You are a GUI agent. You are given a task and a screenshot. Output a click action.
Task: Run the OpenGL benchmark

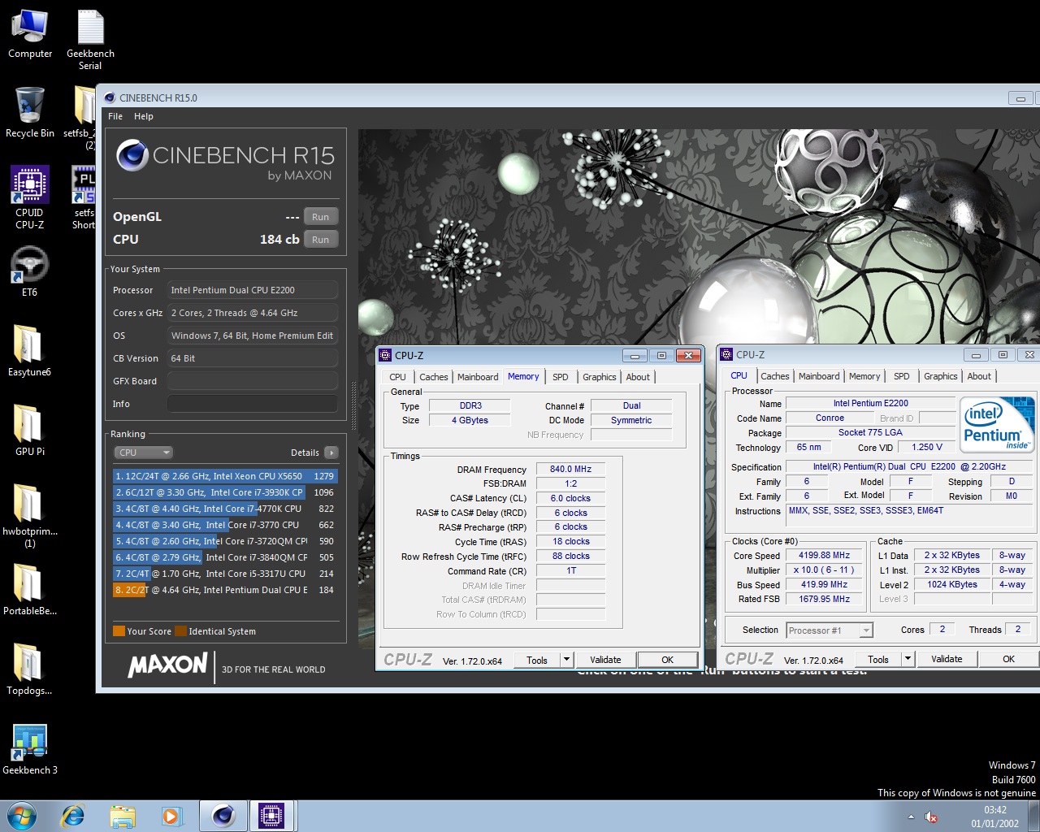321,217
